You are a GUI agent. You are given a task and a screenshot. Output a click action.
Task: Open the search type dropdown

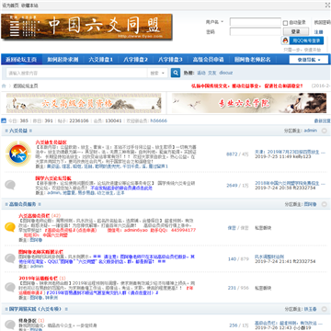coord(157,74)
